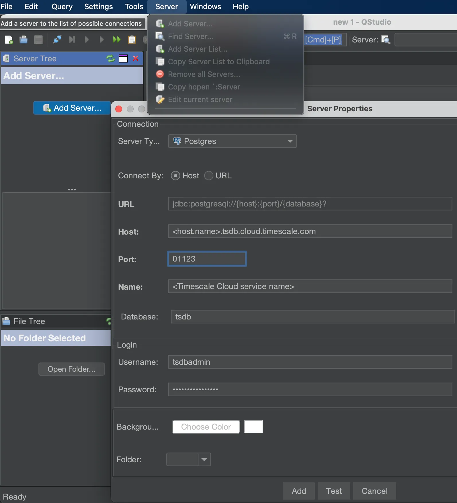The image size is (457, 503).
Task: Choose Find Server... menu entry
Action: (226, 36)
